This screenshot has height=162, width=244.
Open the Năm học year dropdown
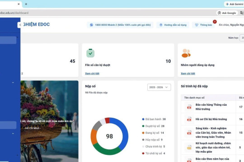pos(242,38)
